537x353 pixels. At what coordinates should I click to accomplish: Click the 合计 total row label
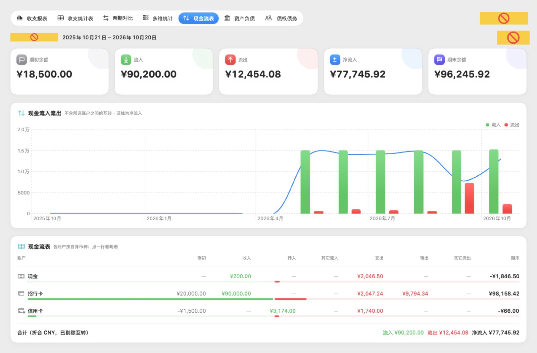[53, 333]
